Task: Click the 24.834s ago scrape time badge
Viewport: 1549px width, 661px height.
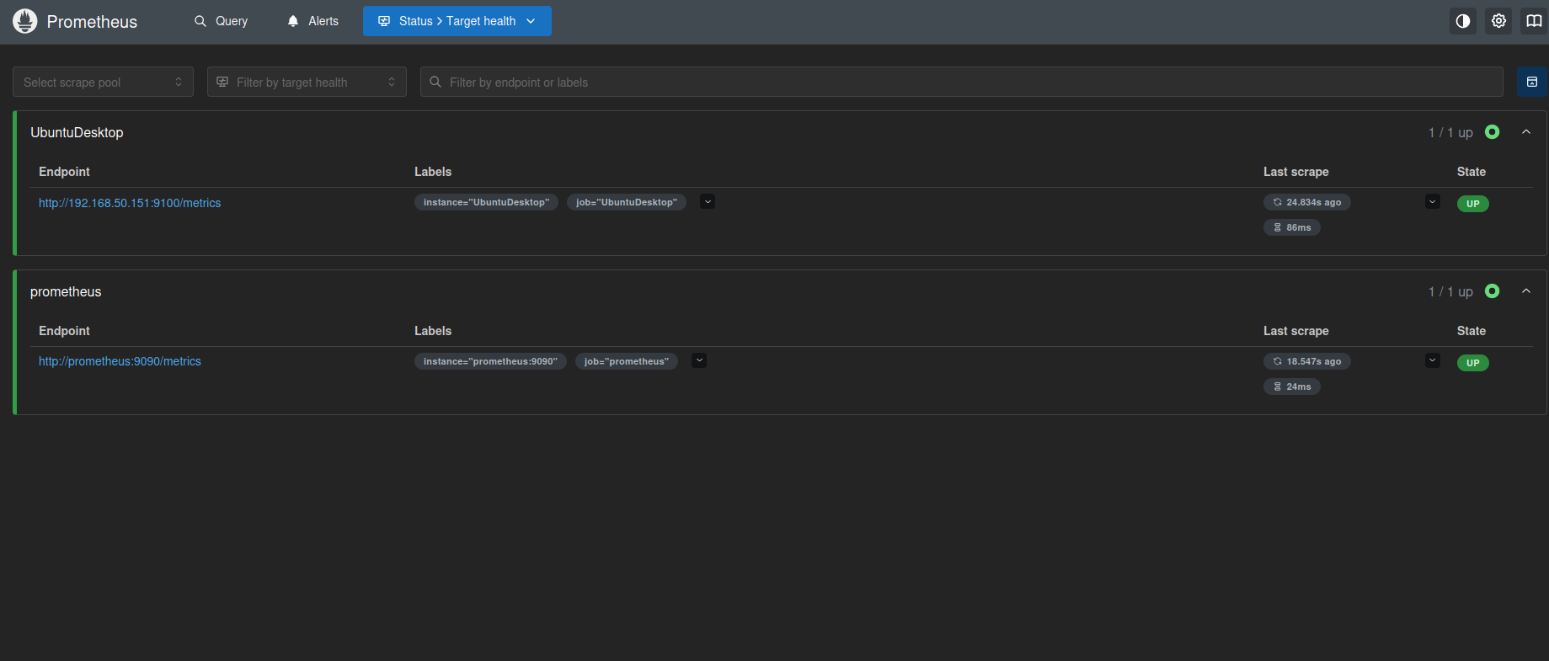Action: (1307, 202)
